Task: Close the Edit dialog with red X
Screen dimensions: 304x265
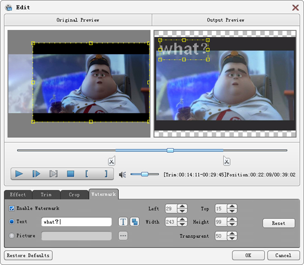Action: 295,7
